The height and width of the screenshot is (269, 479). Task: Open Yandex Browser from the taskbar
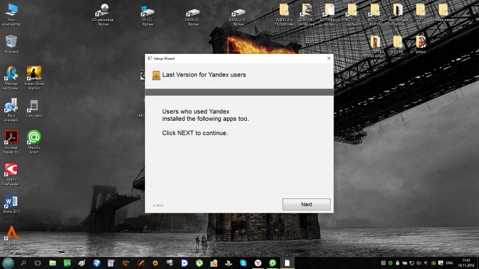[258, 263]
